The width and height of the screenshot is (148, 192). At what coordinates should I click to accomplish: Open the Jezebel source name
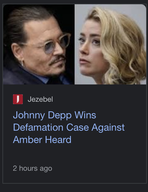(x=40, y=99)
